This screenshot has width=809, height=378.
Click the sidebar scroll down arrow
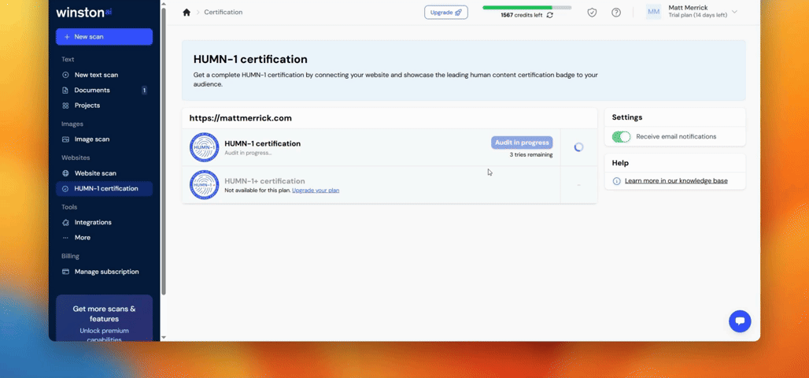(164, 337)
